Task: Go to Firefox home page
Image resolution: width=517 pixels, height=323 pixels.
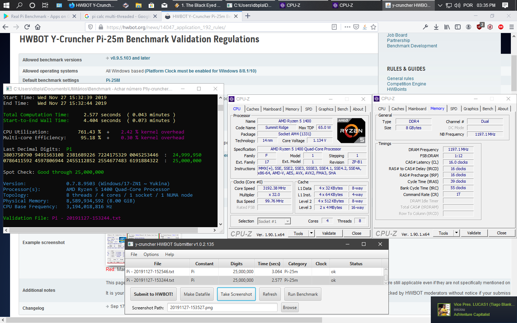Action: 38,27
